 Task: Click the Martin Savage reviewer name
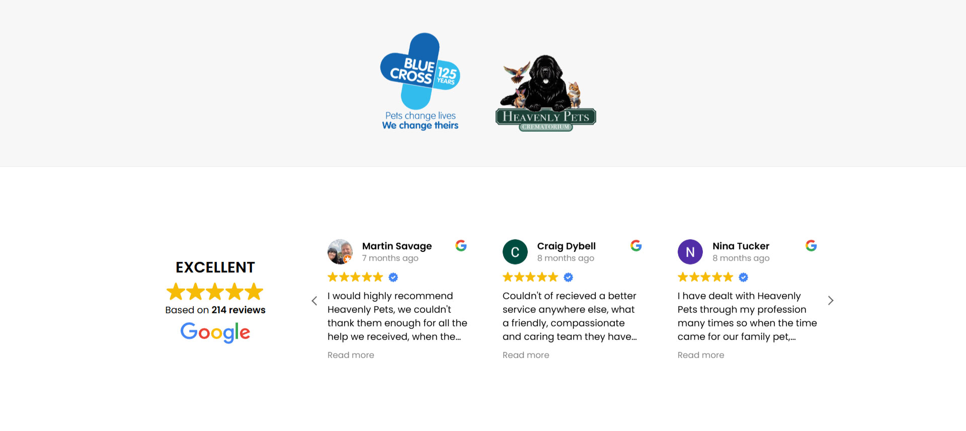click(397, 246)
